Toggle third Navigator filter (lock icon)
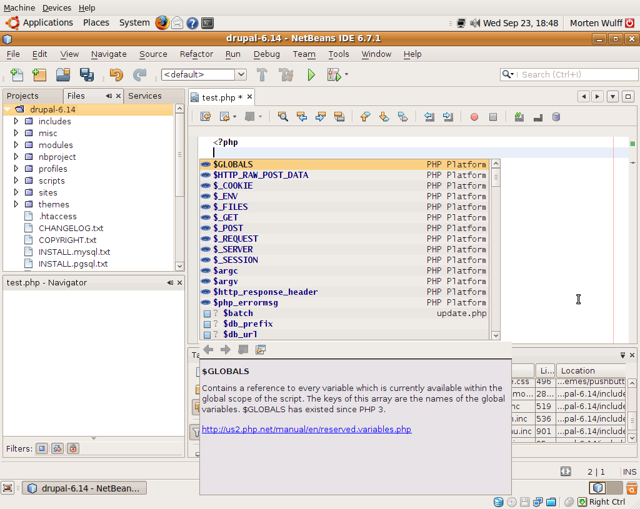The width and height of the screenshot is (640, 509). click(x=73, y=448)
